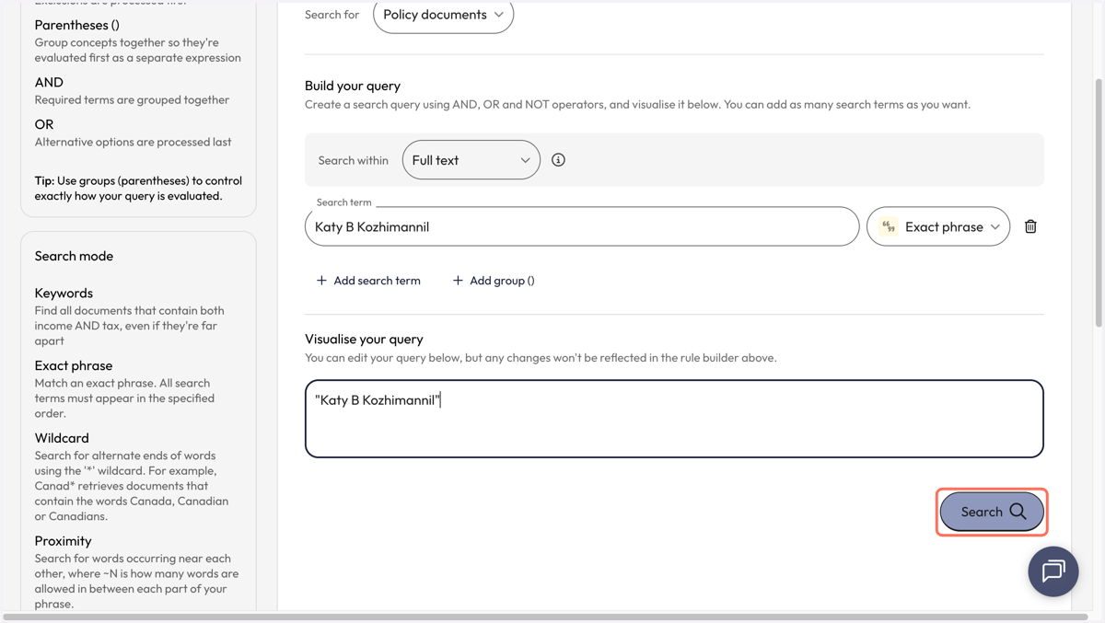The height and width of the screenshot is (623, 1105).
Task: Click the Wildcard heading in search mode help
Action: tap(62, 438)
